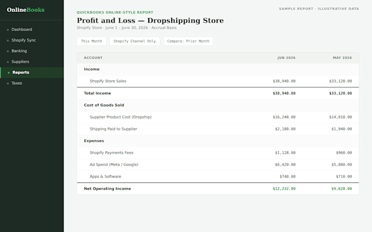The width and height of the screenshot is (372, 232).
Task: Select the Net Operating Income label
Action: pyautogui.click(x=107, y=189)
